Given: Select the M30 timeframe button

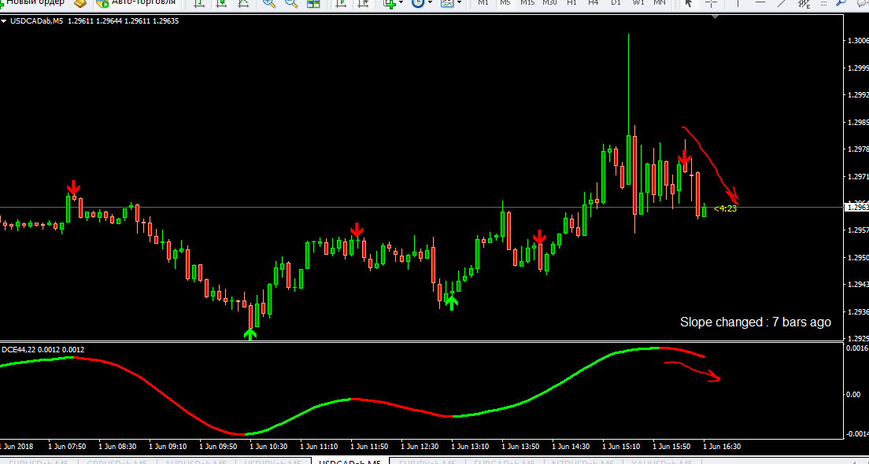Looking at the screenshot, I should (549, 3).
